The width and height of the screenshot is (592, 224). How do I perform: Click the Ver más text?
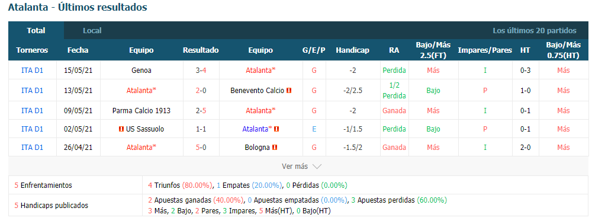[x=295, y=167]
